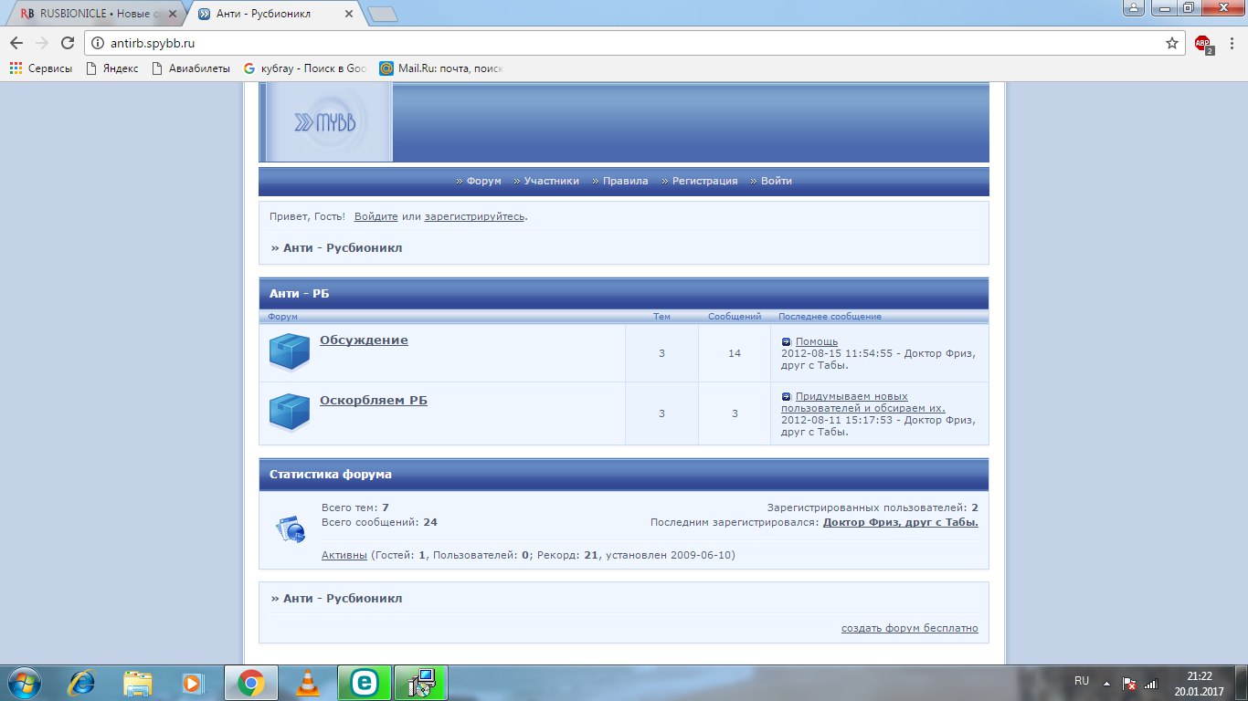This screenshot has width=1248, height=701.
Task: Open the Придумываем новых пользователей topic
Action: coord(863,403)
